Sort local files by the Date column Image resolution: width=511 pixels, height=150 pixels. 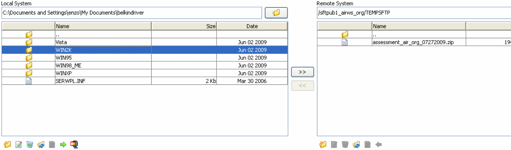coord(252,26)
